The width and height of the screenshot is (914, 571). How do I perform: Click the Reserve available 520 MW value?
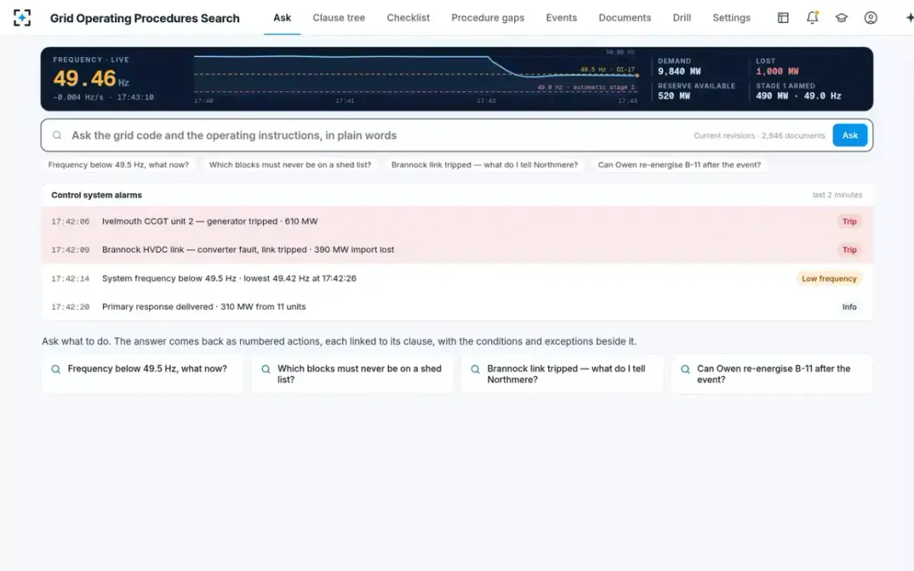674,96
